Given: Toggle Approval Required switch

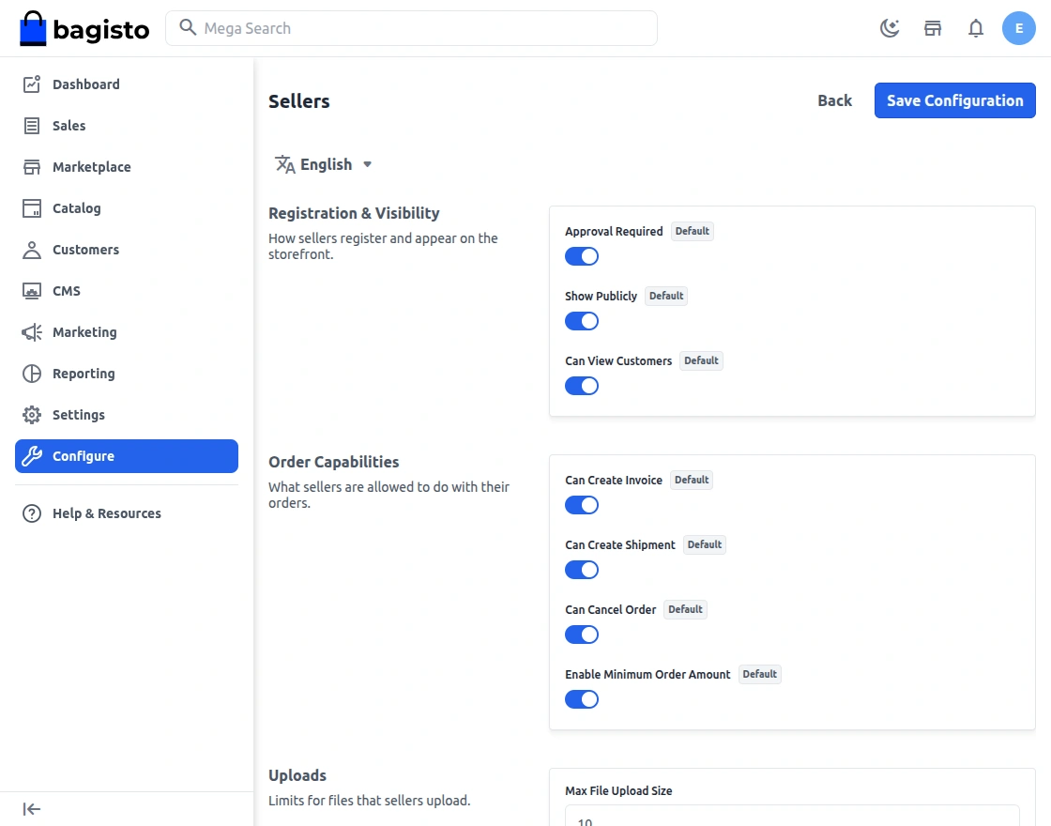Looking at the screenshot, I should tap(581, 256).
